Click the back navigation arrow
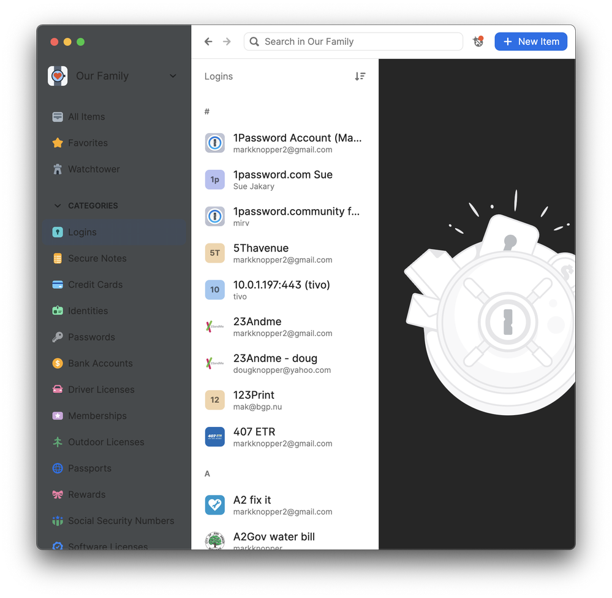 (x=208, y=42)
